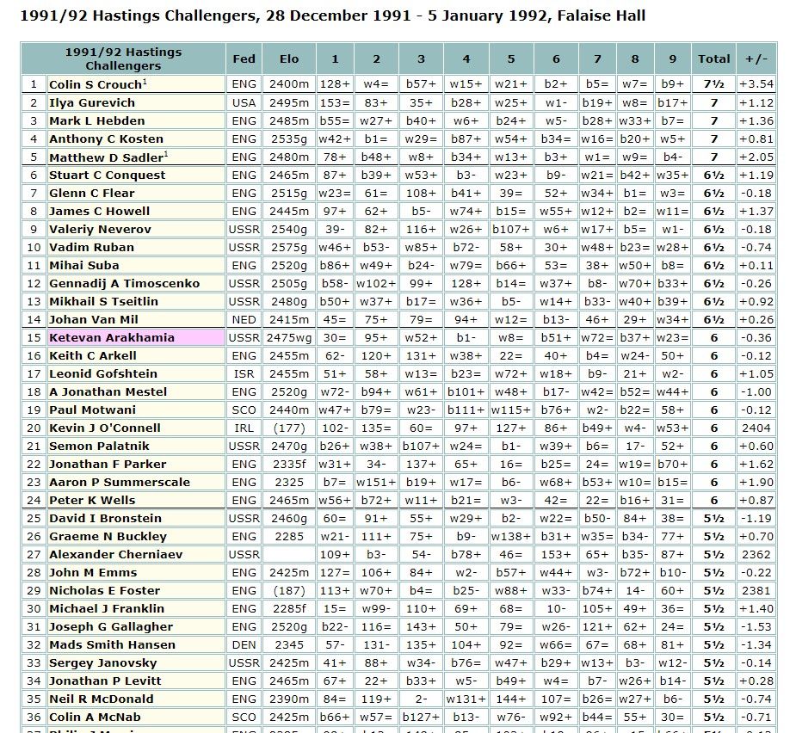
Task: Click the '-1.00' rating change for A Jonathan Mestel
Action: click(756, 392)
